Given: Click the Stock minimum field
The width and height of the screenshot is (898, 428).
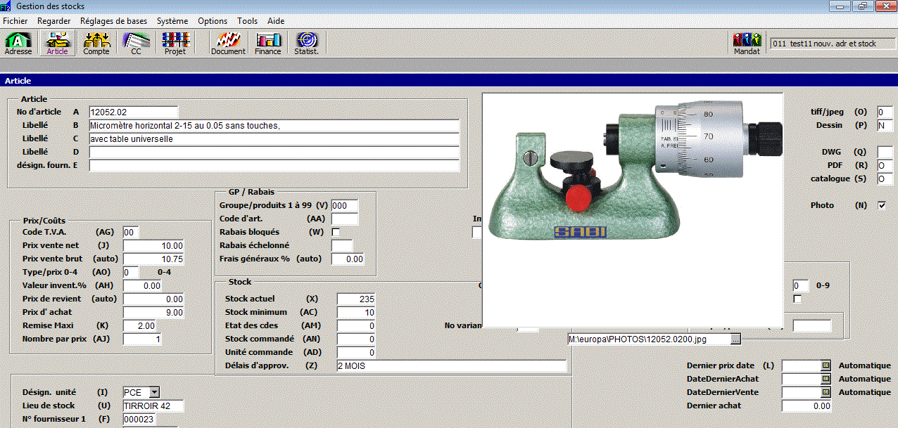Looking at the screenshot, I should click(356, 312).
